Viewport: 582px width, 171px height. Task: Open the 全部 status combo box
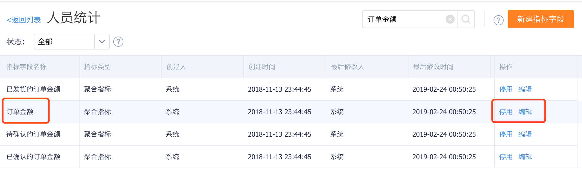72,42
